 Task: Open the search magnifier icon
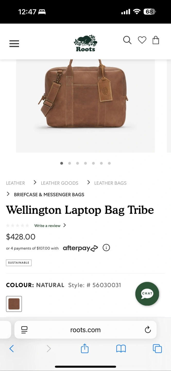[x=127, y=40]
